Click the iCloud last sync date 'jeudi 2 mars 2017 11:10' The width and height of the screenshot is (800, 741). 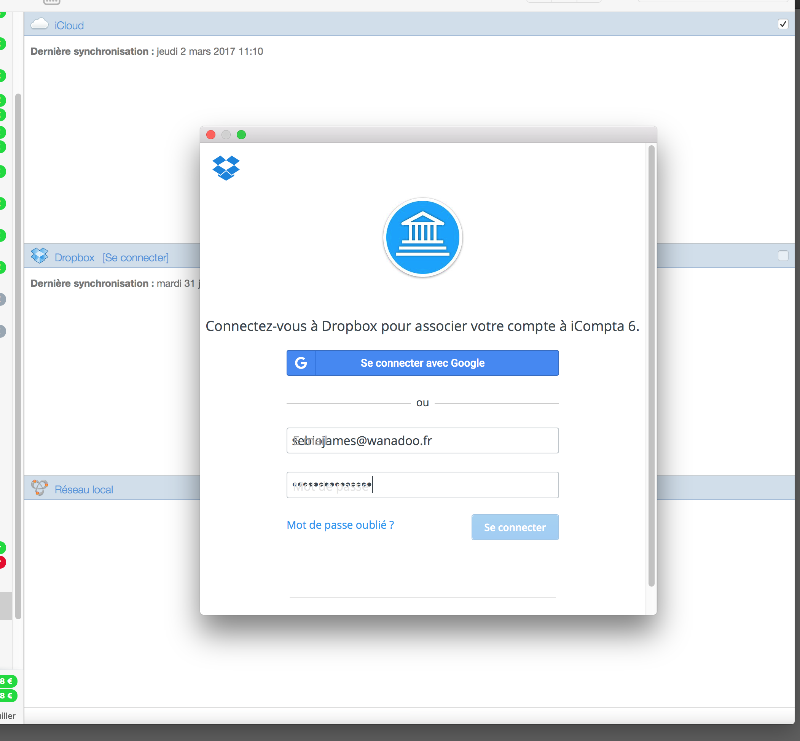[210, 51]
